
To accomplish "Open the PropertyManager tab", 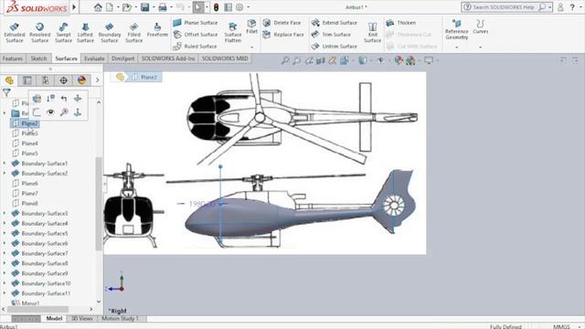I will pos(27,80).
